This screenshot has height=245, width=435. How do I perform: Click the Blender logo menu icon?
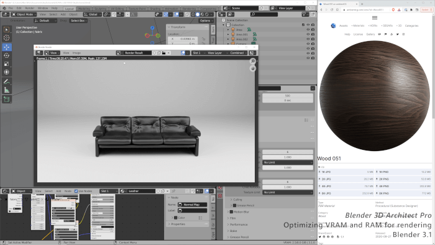pyautogui.click(x=4, y=8)
